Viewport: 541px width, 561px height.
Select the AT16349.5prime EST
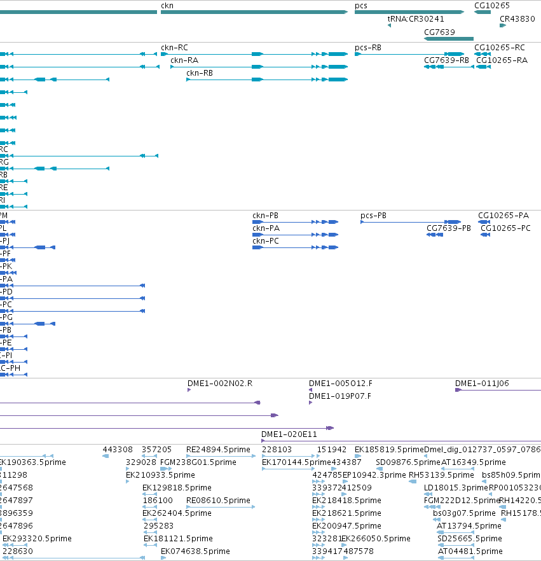[458, 469]
